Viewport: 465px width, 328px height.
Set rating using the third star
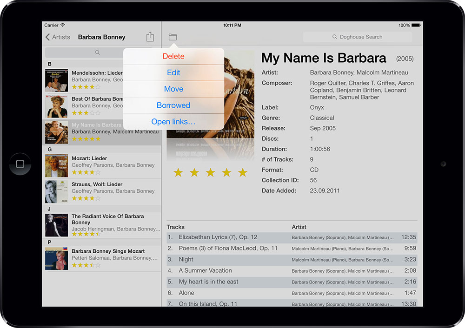click(x=211, y=173)
